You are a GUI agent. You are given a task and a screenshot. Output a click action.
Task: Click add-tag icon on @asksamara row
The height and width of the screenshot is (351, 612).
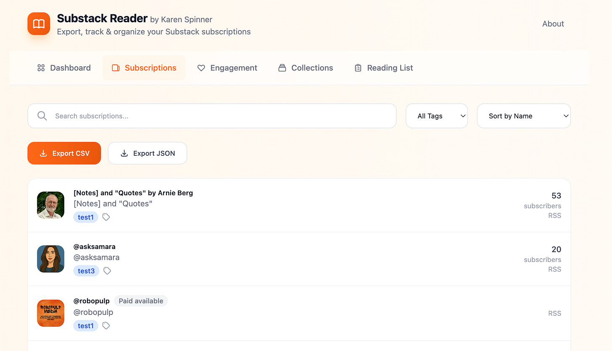[x=107, y=271]
